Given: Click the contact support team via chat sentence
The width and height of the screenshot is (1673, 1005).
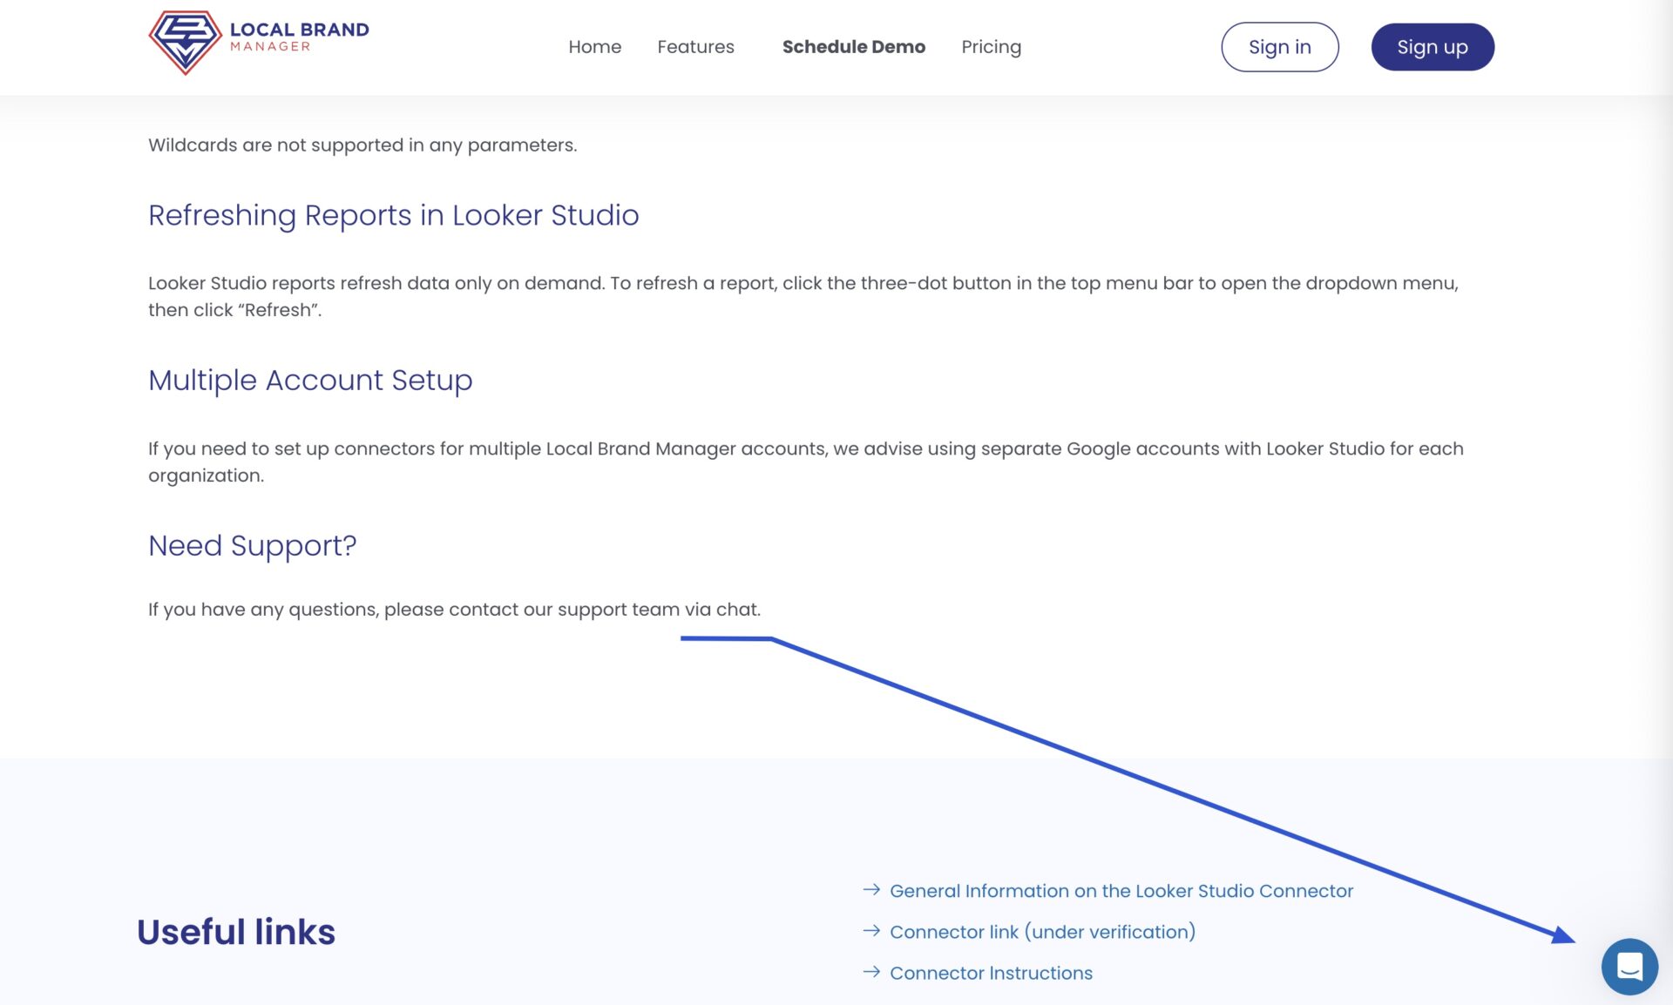Looking at the screenshot, I should click(x=454, y=610).
